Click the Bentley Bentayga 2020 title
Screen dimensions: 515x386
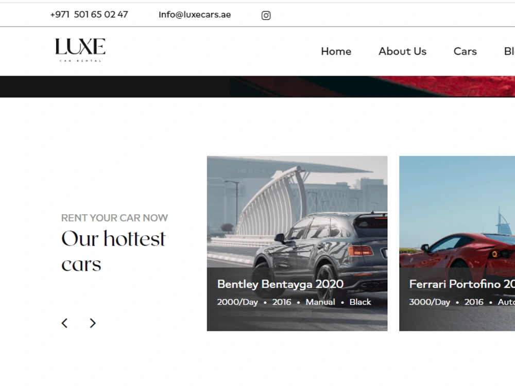[x=281, y=284]
